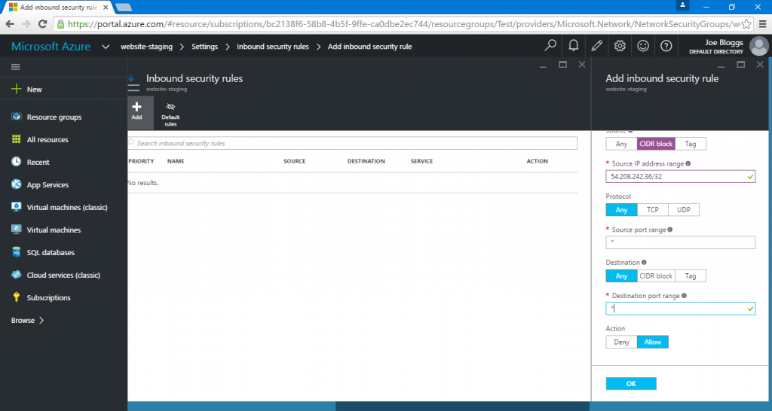
Task: Click Destination port range field
Action: 681,309
